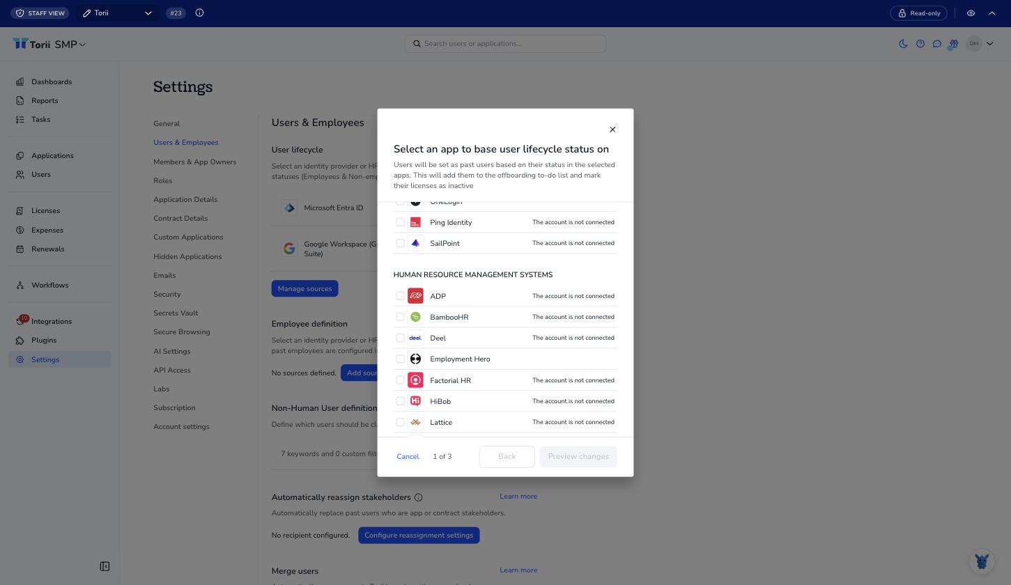Viewport: 1011px width, 585px height.
Task: Click the Expenses sidebar icon
Action: pyautogui.click(x=20, y=230)
